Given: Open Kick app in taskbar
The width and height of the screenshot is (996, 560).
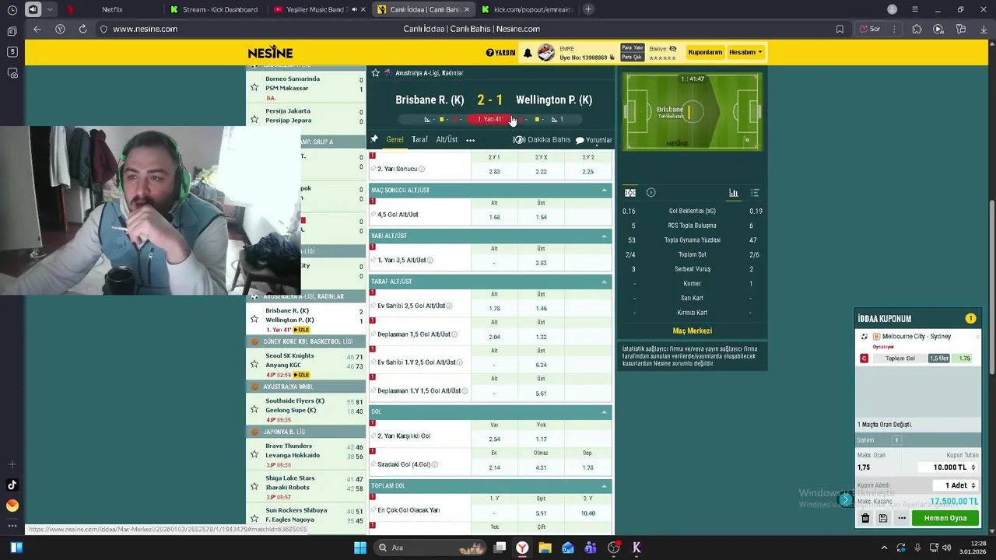Looking at the screenshot, I should pyautogui.click(x=637, y=548).
